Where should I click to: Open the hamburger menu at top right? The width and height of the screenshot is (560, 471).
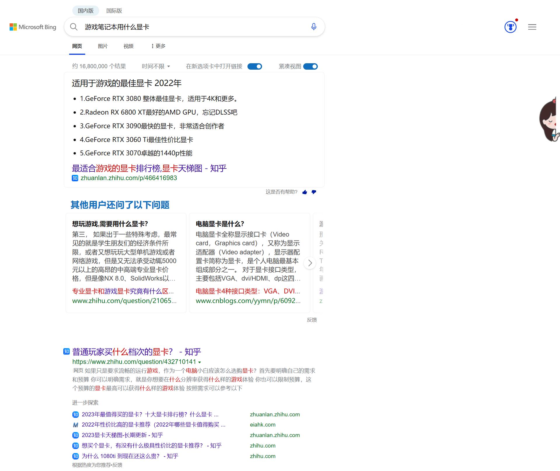(532, 27)
